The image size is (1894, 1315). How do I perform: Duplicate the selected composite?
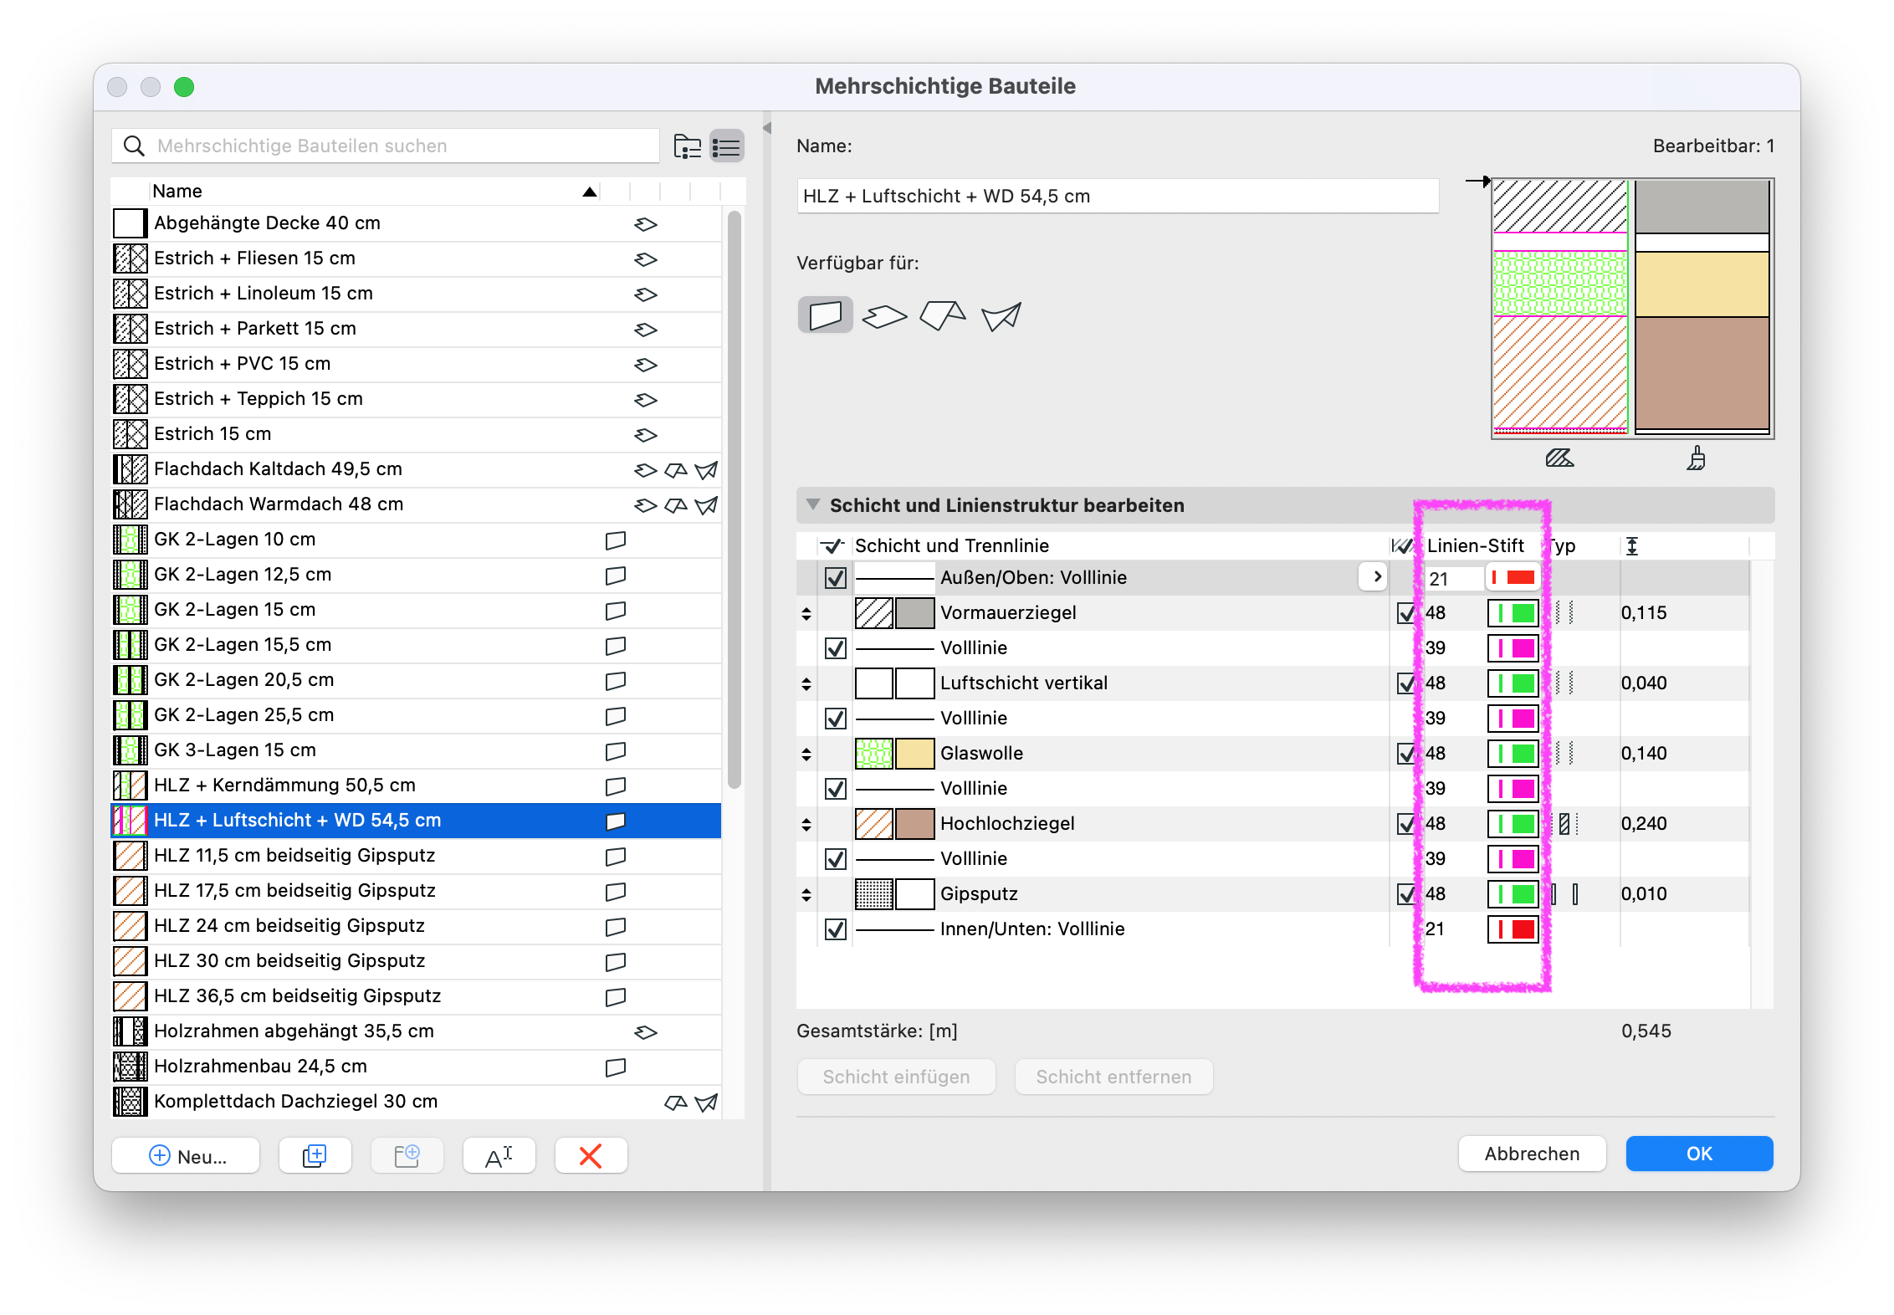[x=315, y=1156]
